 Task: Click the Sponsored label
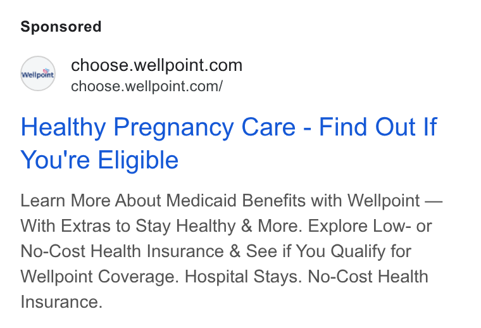[61, 27]
